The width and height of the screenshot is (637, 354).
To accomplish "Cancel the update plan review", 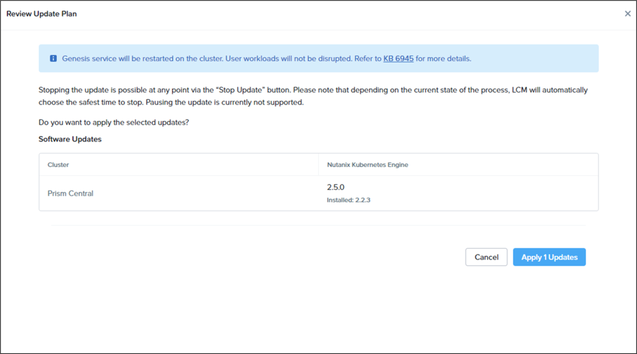I will click(x=486, y=257).
